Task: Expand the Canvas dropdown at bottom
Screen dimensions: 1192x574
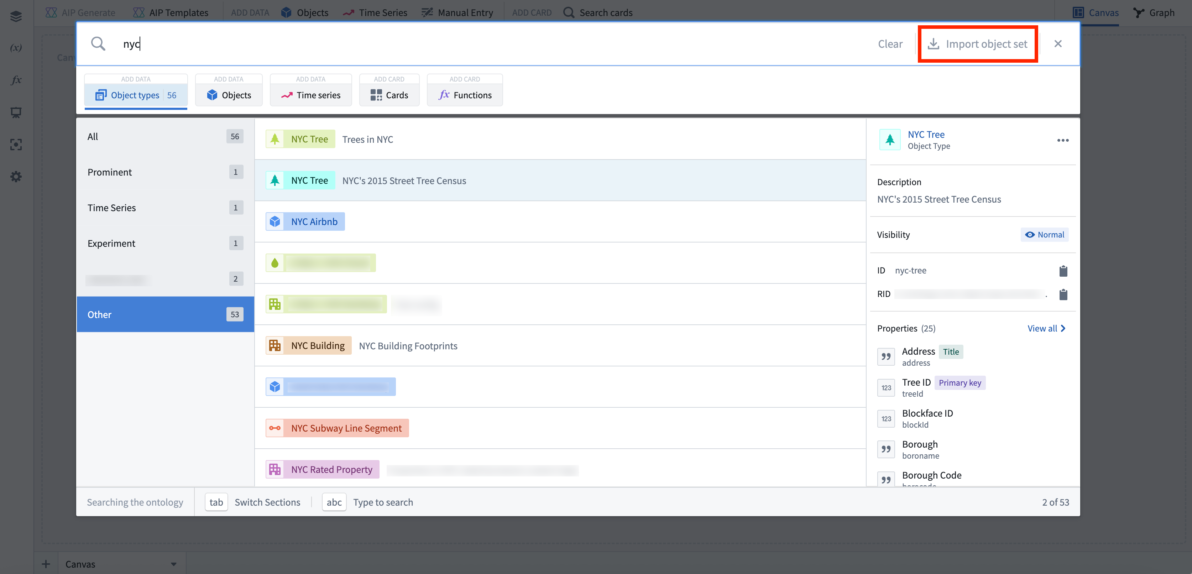Action: pos(173,564)
